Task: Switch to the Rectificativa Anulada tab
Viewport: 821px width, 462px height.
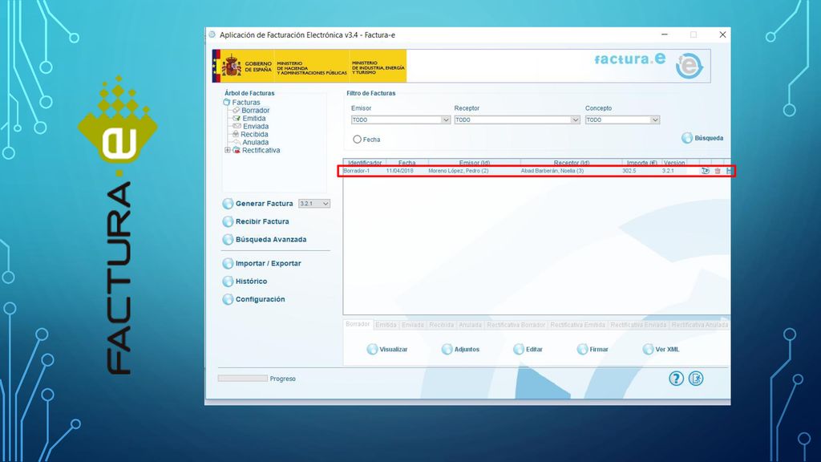Action: click(699, 325)
